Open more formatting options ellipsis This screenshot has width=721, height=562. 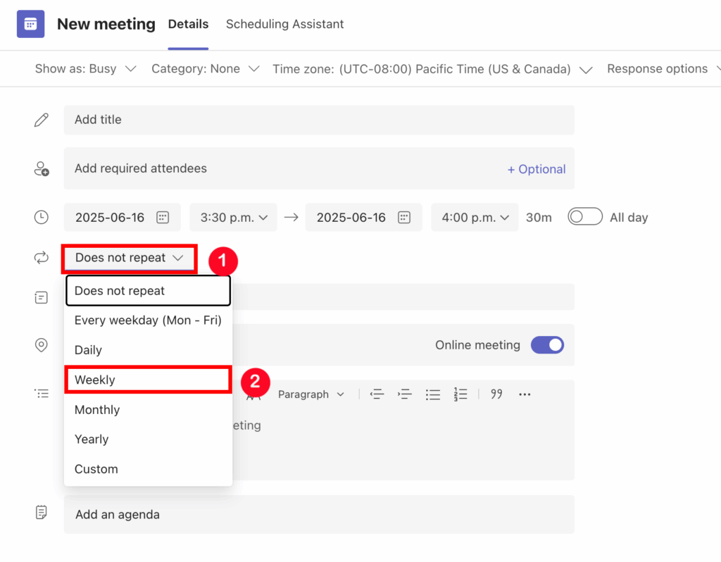525,394
